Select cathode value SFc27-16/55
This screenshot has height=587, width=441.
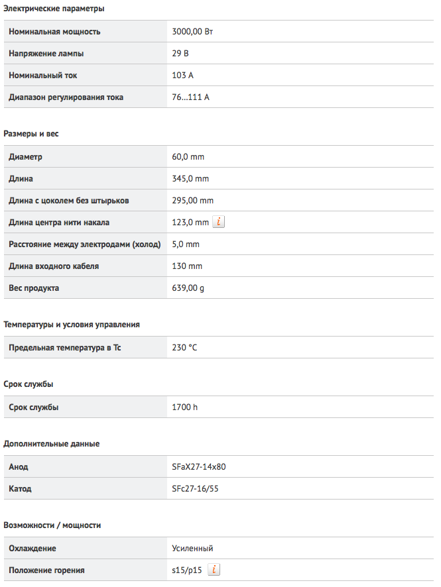click(195, 489)
